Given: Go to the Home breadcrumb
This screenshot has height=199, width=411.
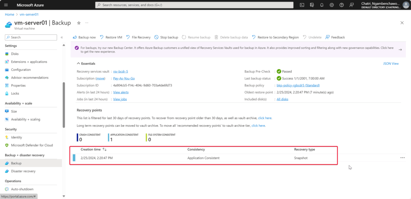Looking at the screenshot, I should (x=10, y=14).
